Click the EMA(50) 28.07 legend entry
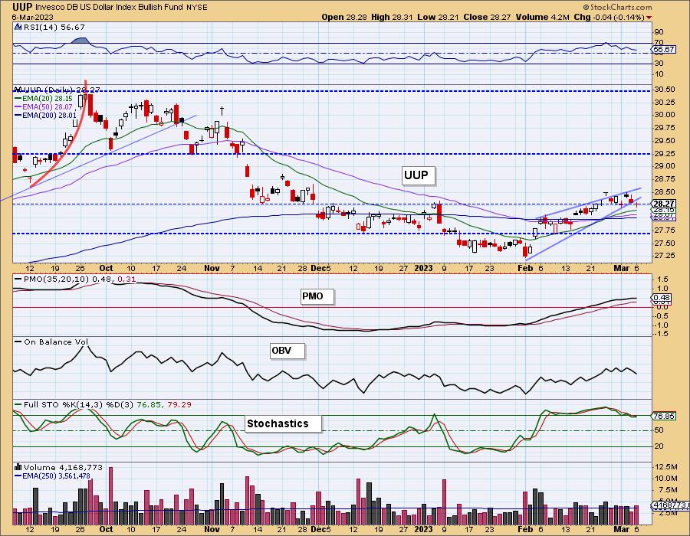Screen dimensions: 690x536 click(x=44, y=106)
